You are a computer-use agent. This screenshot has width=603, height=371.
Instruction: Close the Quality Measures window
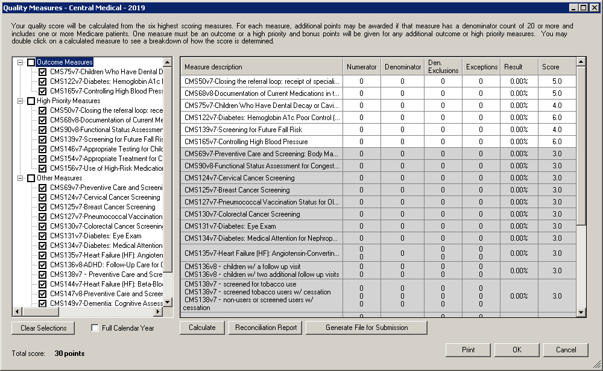point(593,7)
